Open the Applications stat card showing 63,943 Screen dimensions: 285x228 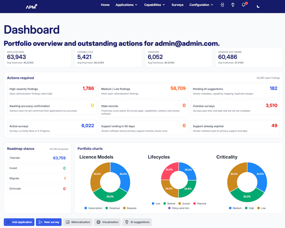point(38,57)
